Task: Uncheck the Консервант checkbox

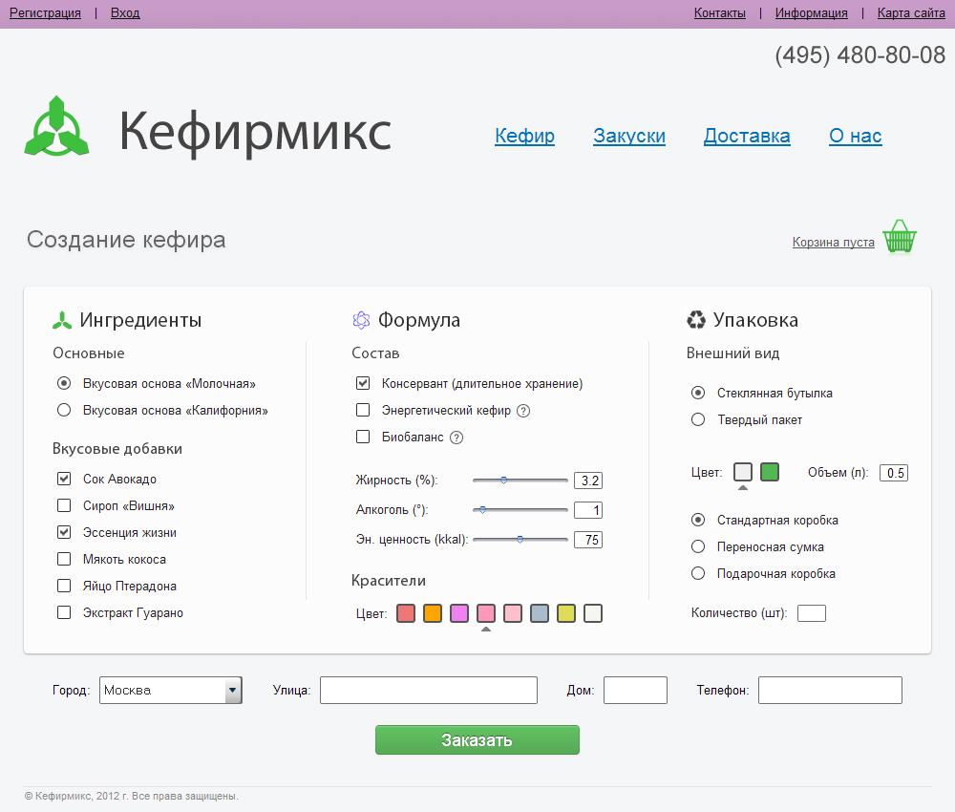Action: coord(363,384)
